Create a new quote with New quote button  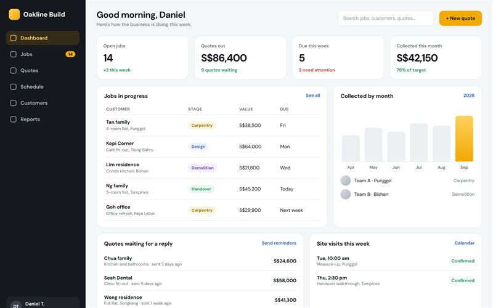460,18
